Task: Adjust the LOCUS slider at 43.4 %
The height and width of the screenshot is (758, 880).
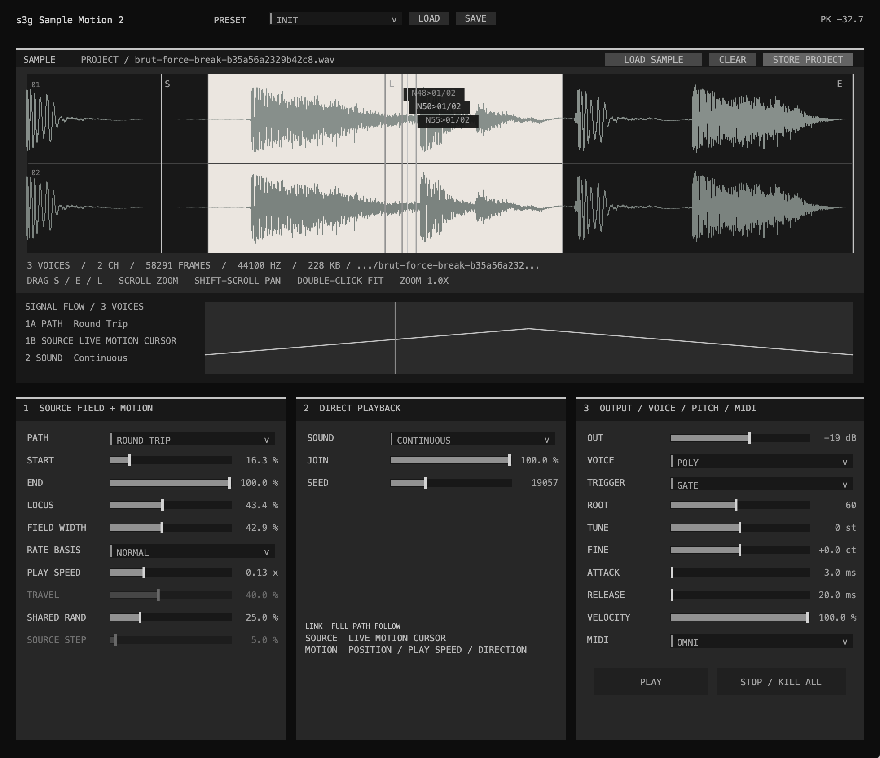Action: coord(171,505)
